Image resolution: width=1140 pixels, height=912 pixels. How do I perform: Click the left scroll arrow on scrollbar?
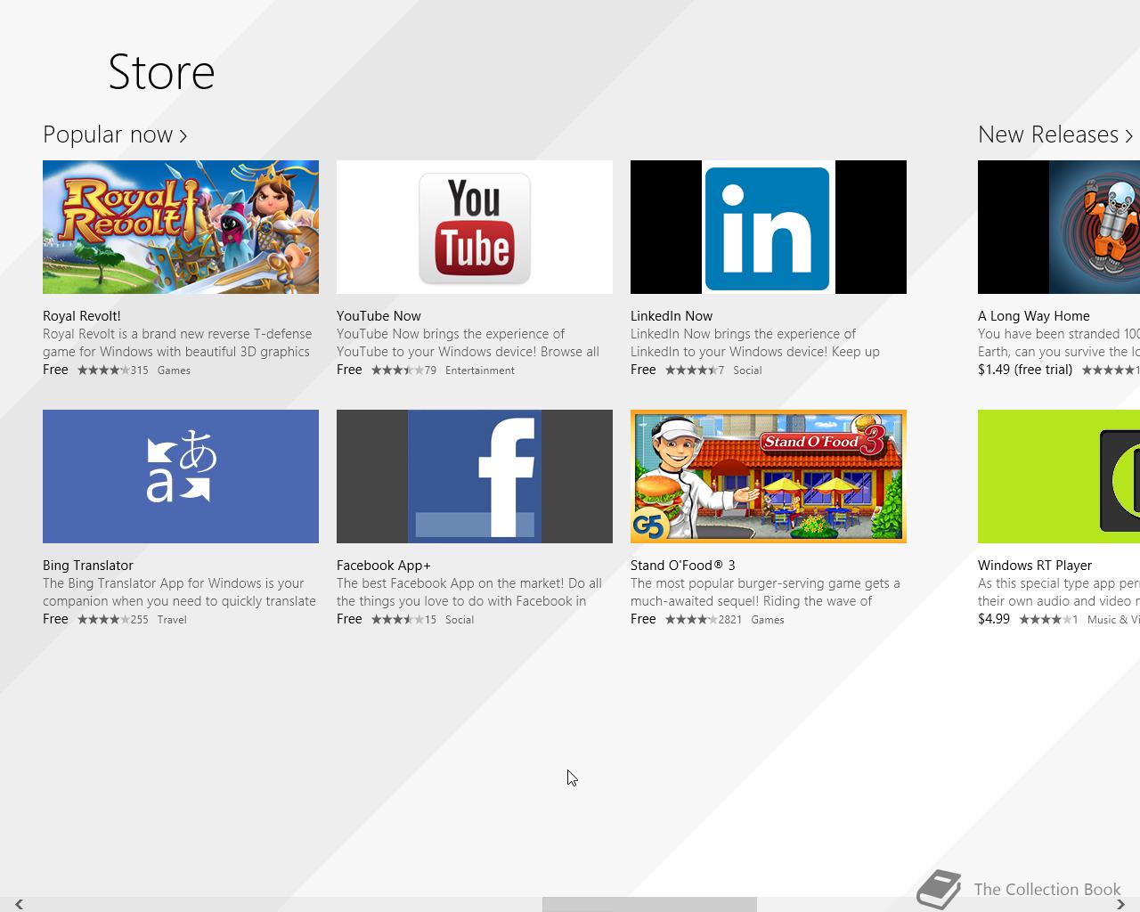(x=19, y=905)
